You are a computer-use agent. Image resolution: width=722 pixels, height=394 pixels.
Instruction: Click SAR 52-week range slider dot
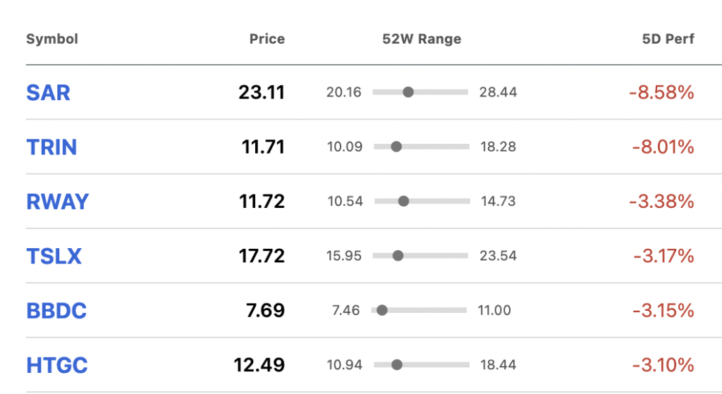[408, 92]
